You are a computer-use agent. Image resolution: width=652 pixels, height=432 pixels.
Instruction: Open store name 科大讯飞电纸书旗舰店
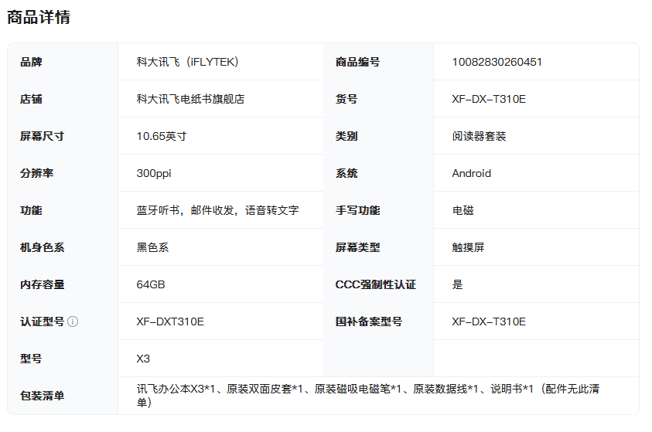point(190,99)
